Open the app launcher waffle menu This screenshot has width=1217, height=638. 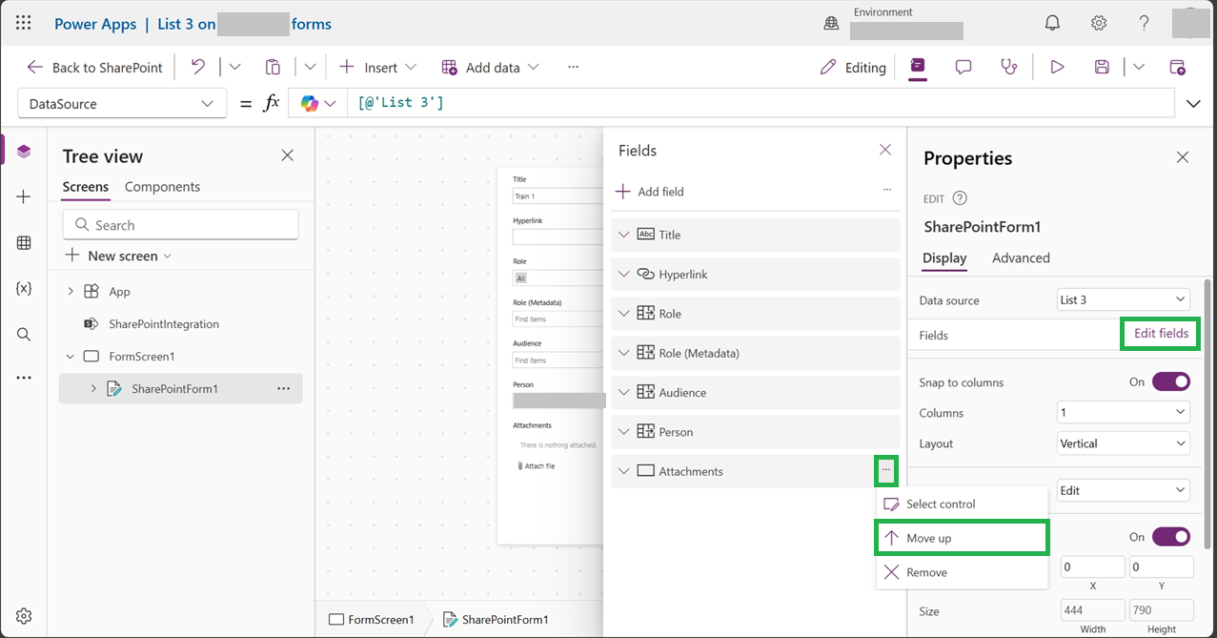(23, 24)
